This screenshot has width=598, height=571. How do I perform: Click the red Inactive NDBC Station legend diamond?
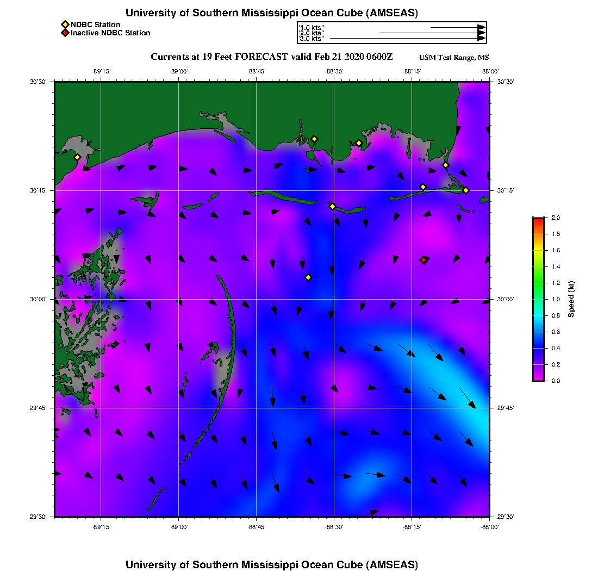point(65,33)
